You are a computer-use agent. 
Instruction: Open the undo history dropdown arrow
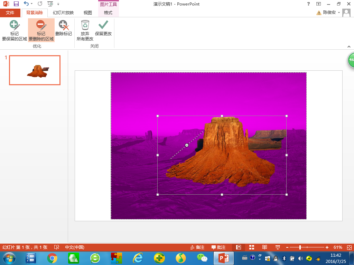(31, 4)
